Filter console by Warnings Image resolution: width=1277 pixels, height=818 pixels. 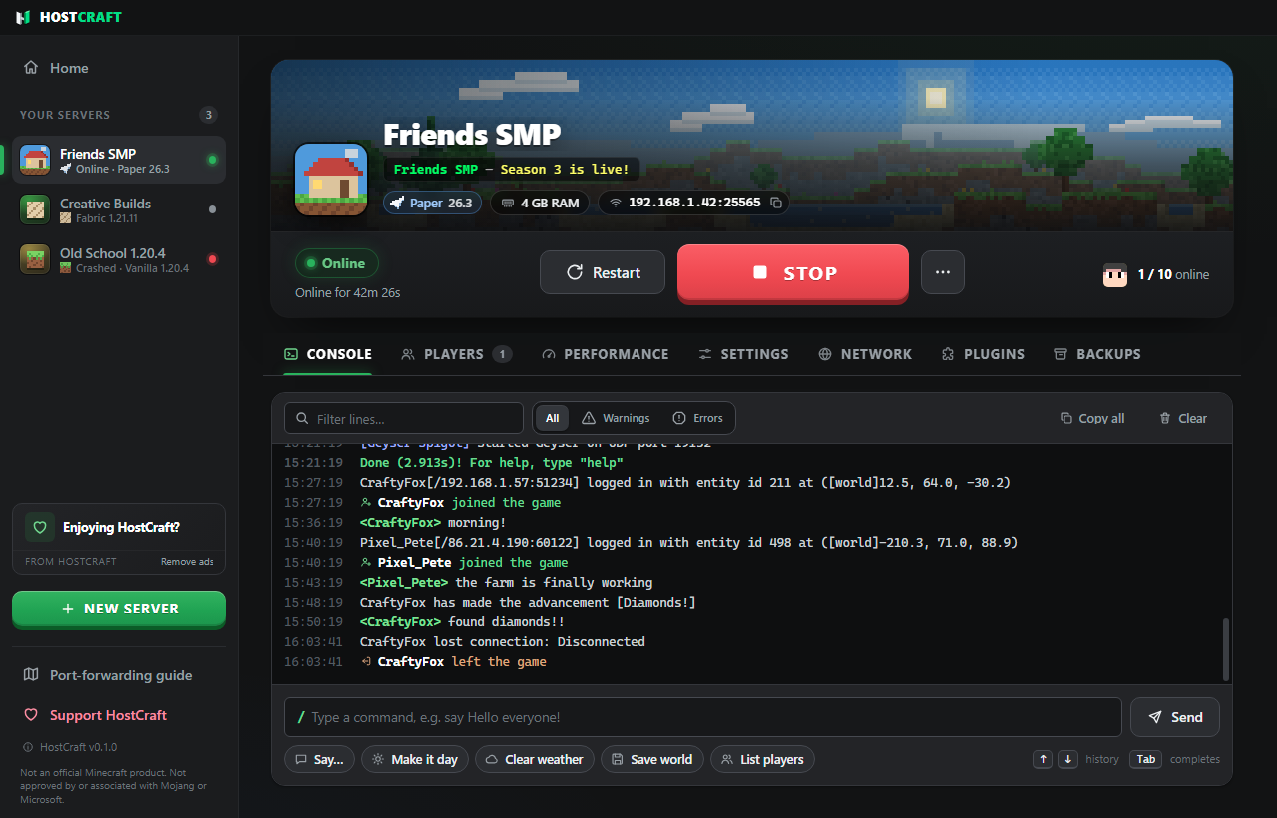point(616,418)
